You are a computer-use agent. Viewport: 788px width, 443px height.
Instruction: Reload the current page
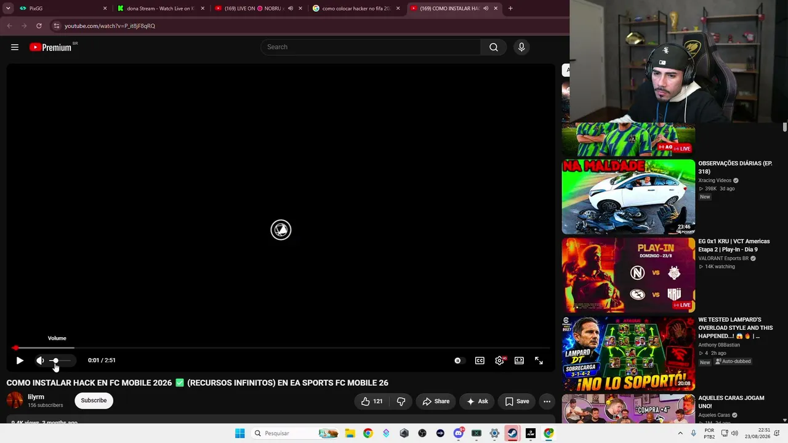39,26
